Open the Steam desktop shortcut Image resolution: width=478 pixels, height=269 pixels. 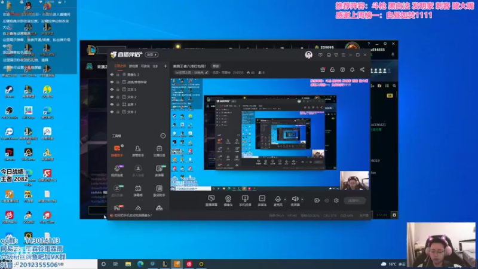click(10, 92)
